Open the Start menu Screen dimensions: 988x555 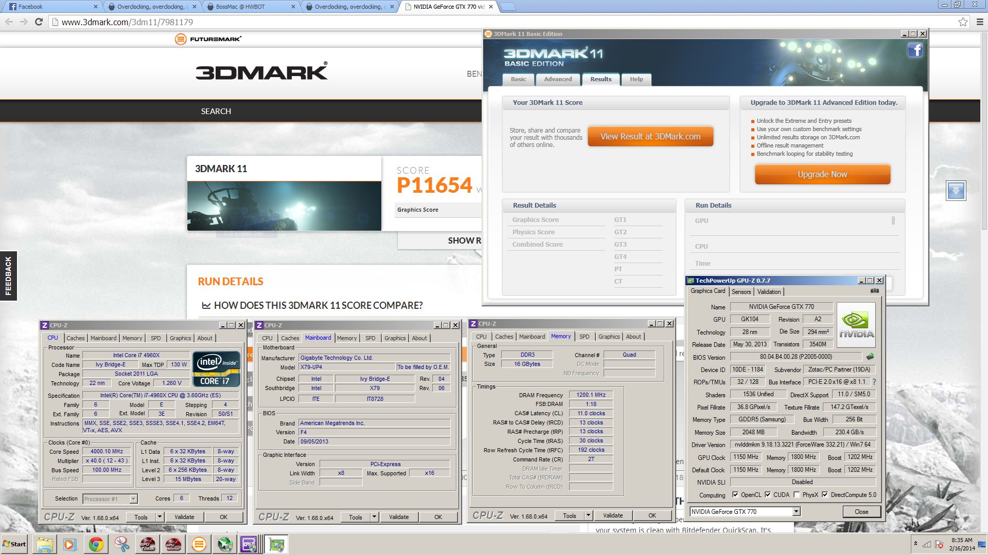(14, 544)
